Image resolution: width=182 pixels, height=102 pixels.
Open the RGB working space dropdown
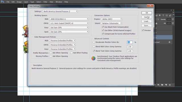[x=69, y=19]
